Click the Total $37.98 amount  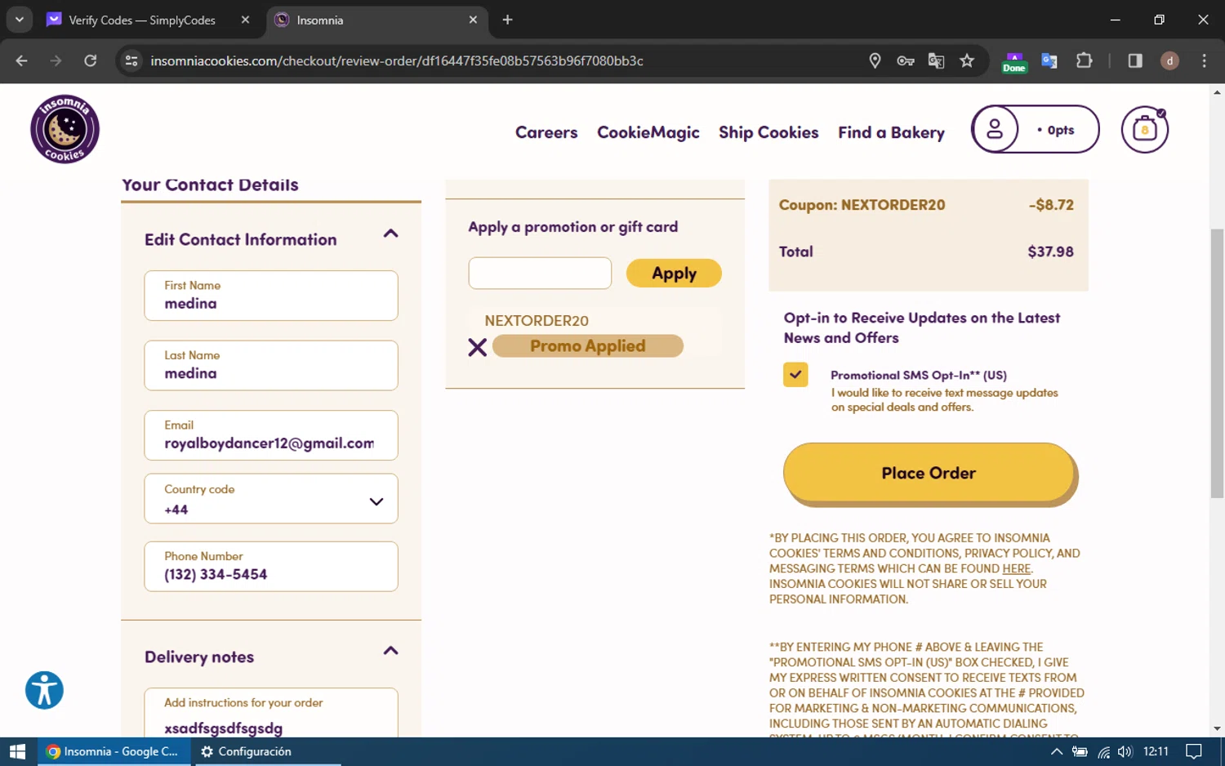pyautogui.click(x=1050, y=252)
